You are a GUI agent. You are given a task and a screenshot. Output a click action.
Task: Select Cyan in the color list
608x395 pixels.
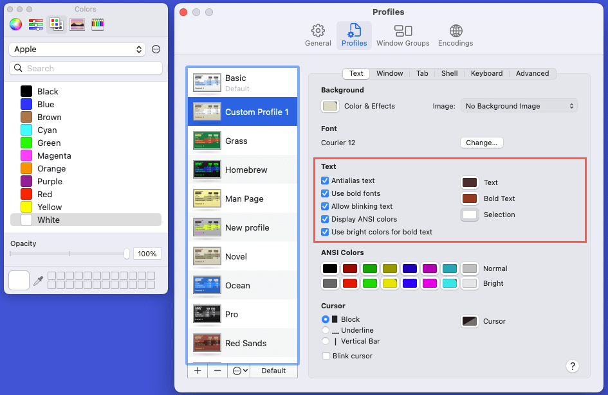[86, 130]
